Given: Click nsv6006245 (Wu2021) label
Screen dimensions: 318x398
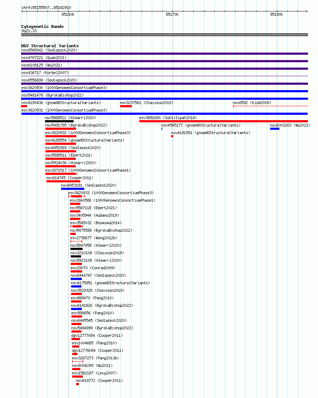Looking at the screenshot, I should click(92, 365).
